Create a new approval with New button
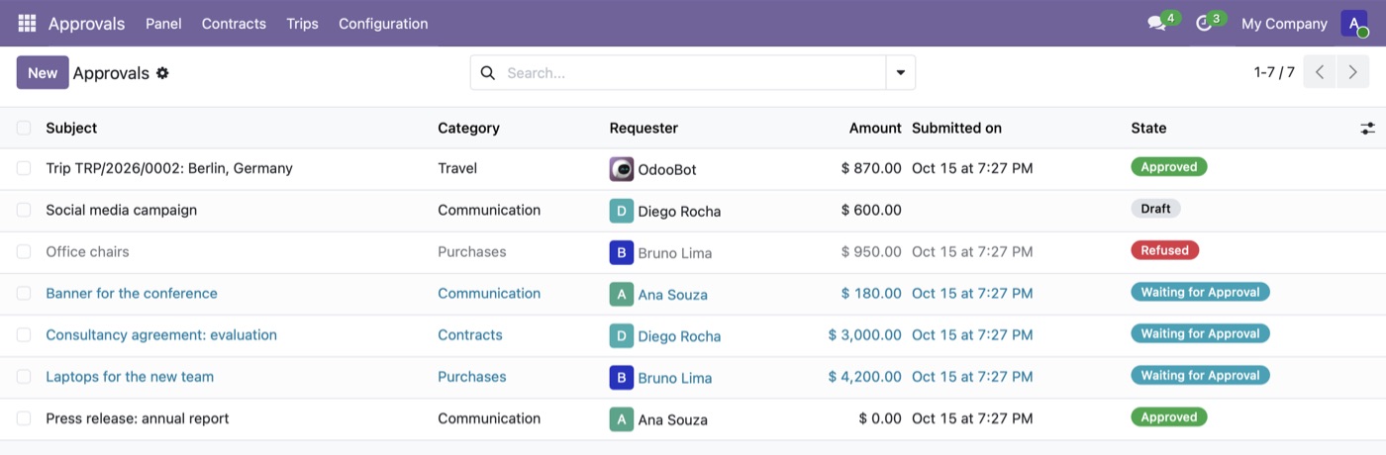1386x455 pixels. (43, 72)
